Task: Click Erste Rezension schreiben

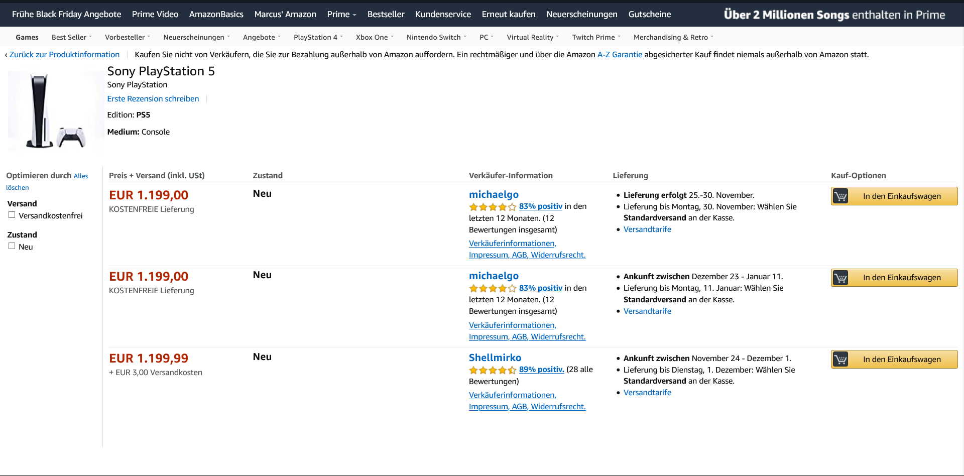Action: pos(153,98)
